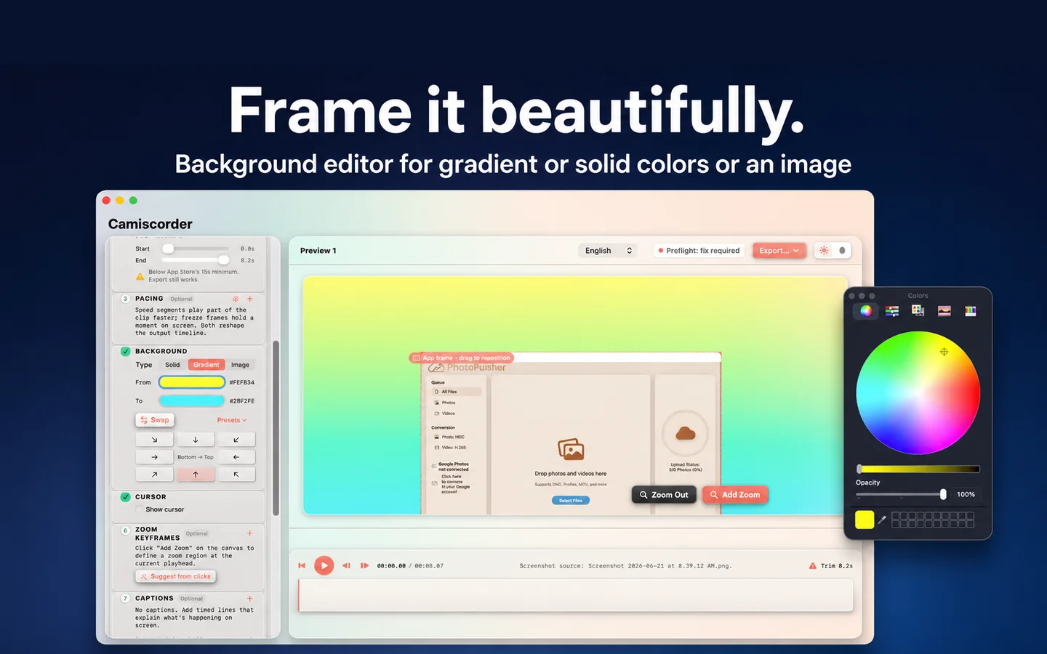Switch the light/dark appearance toggle

[x=833, y=251]
